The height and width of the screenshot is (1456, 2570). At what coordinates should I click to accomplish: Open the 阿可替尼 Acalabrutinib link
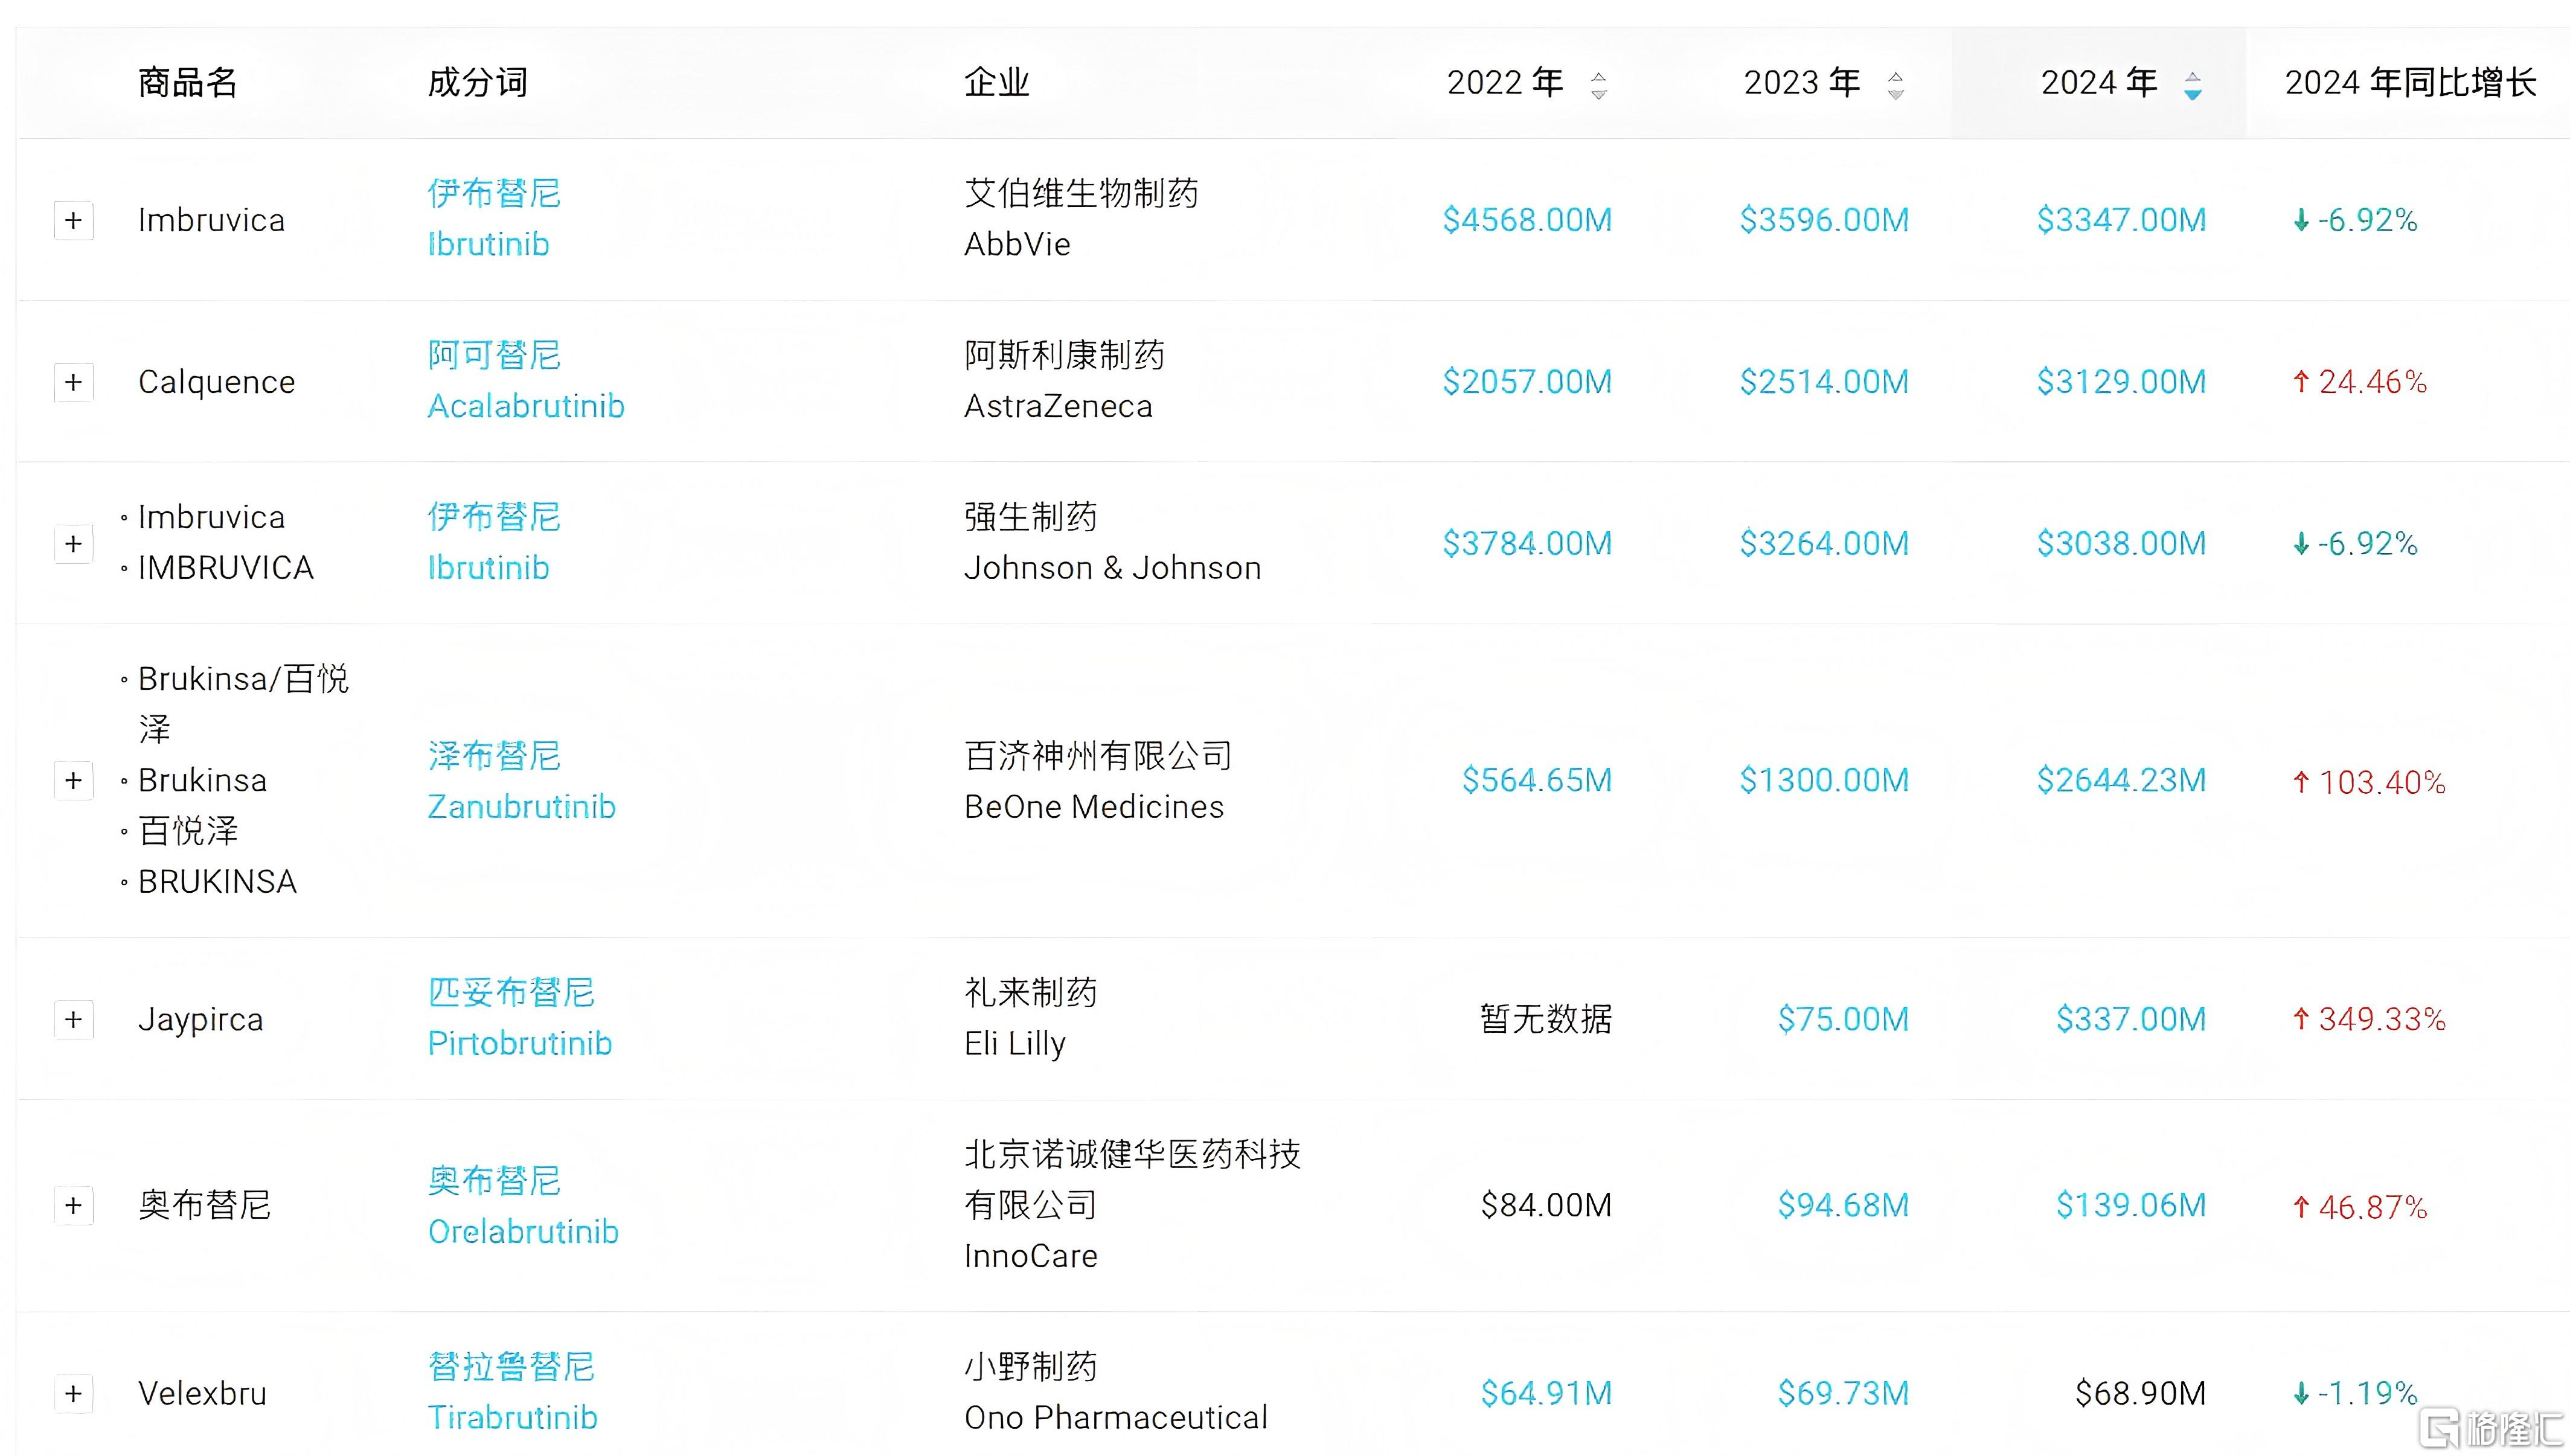[x=526, y=380]
